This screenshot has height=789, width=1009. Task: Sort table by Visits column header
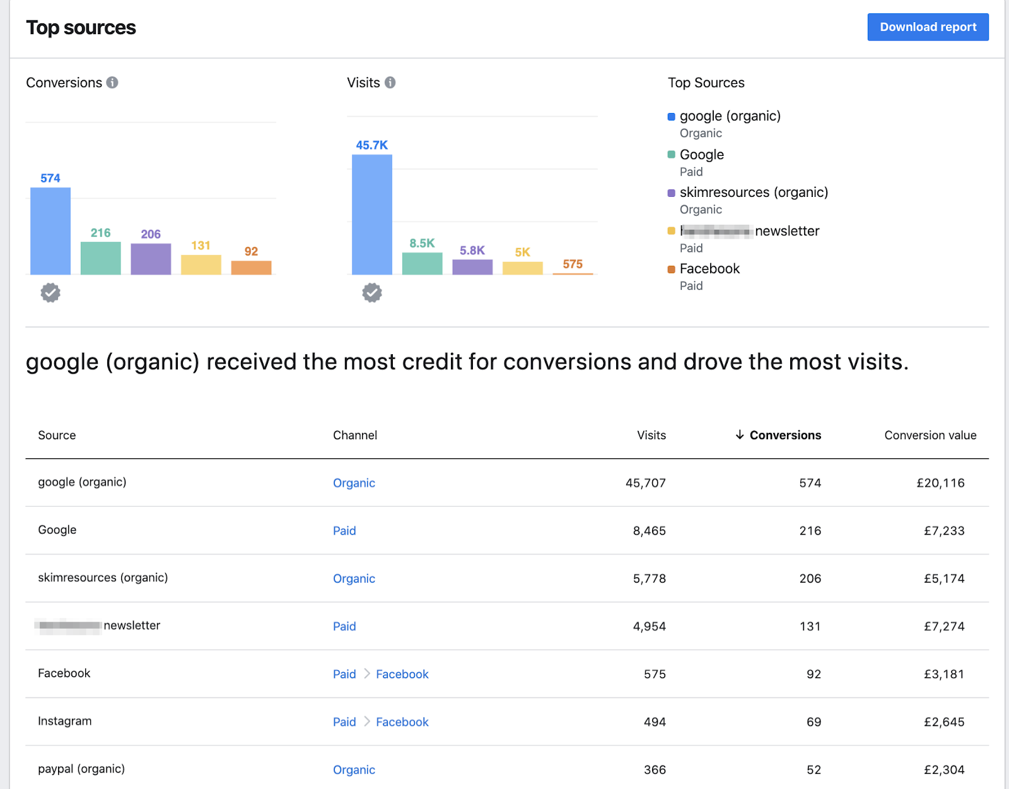(x=651, y=435)
